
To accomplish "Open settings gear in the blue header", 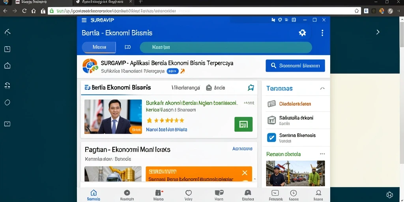I will (302, 33).
